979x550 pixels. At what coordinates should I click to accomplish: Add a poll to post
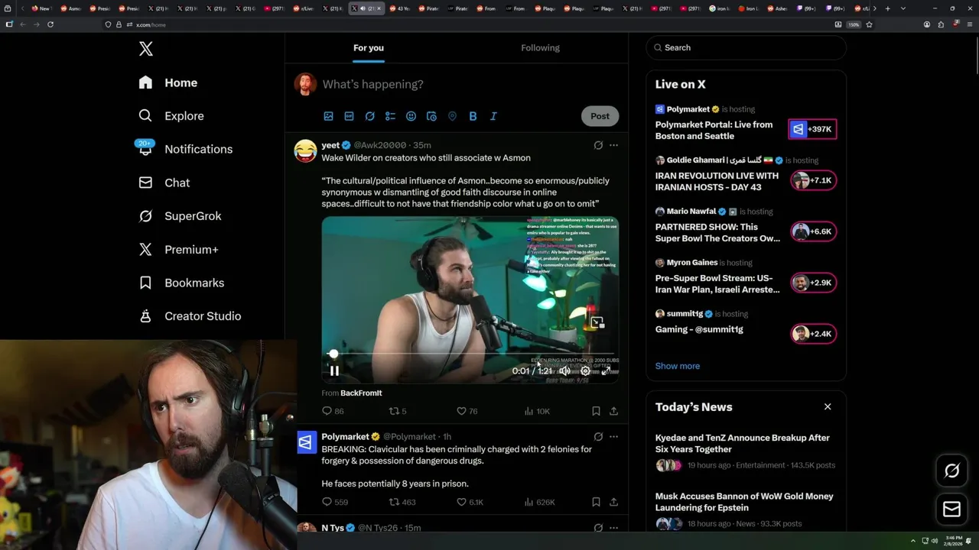390,116
